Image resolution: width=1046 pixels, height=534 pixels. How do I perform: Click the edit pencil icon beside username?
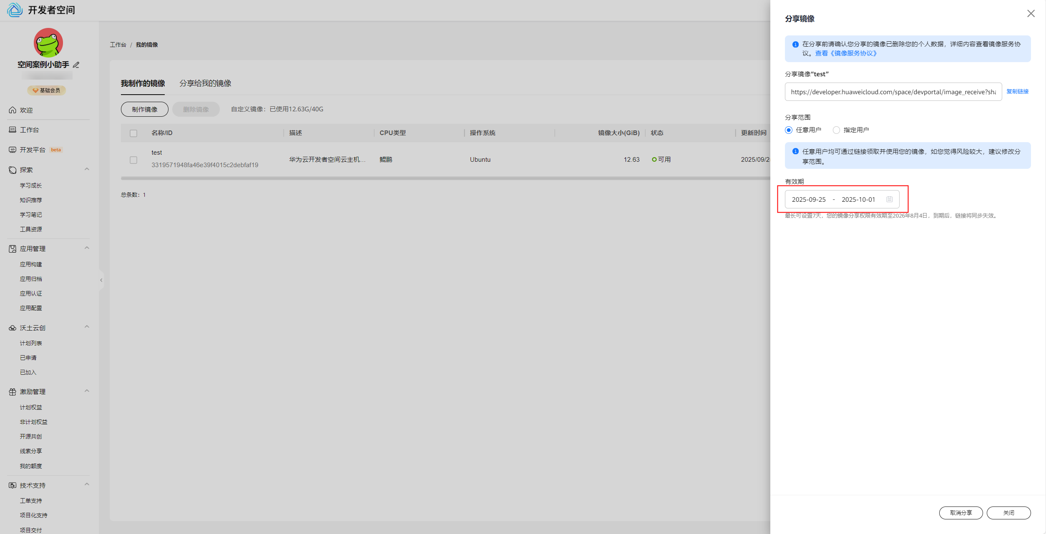[x=76, y=65]
